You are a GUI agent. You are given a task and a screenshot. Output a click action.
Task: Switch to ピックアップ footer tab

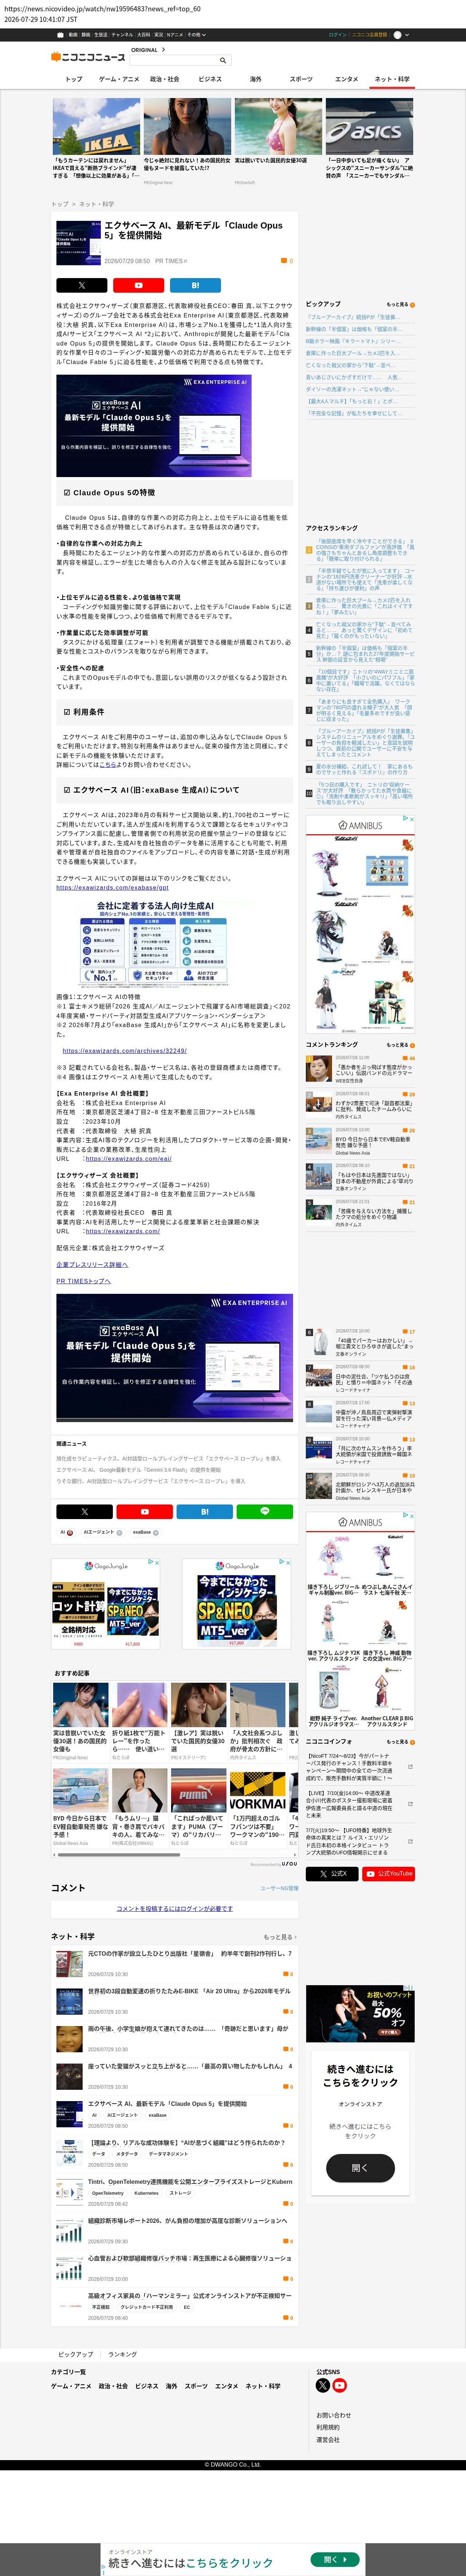(x=76, y=2354)
